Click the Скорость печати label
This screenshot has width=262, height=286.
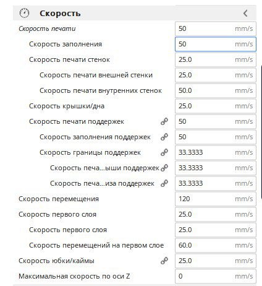(x=47, y=28)
